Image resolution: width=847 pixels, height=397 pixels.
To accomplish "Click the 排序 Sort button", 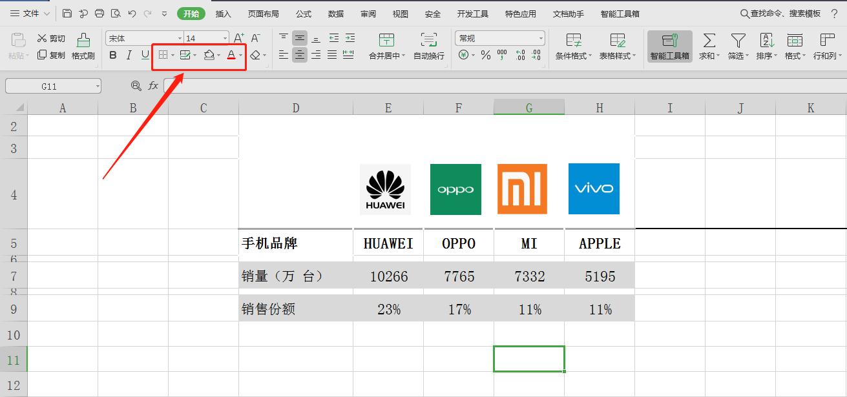I will (x=766, y=47).
